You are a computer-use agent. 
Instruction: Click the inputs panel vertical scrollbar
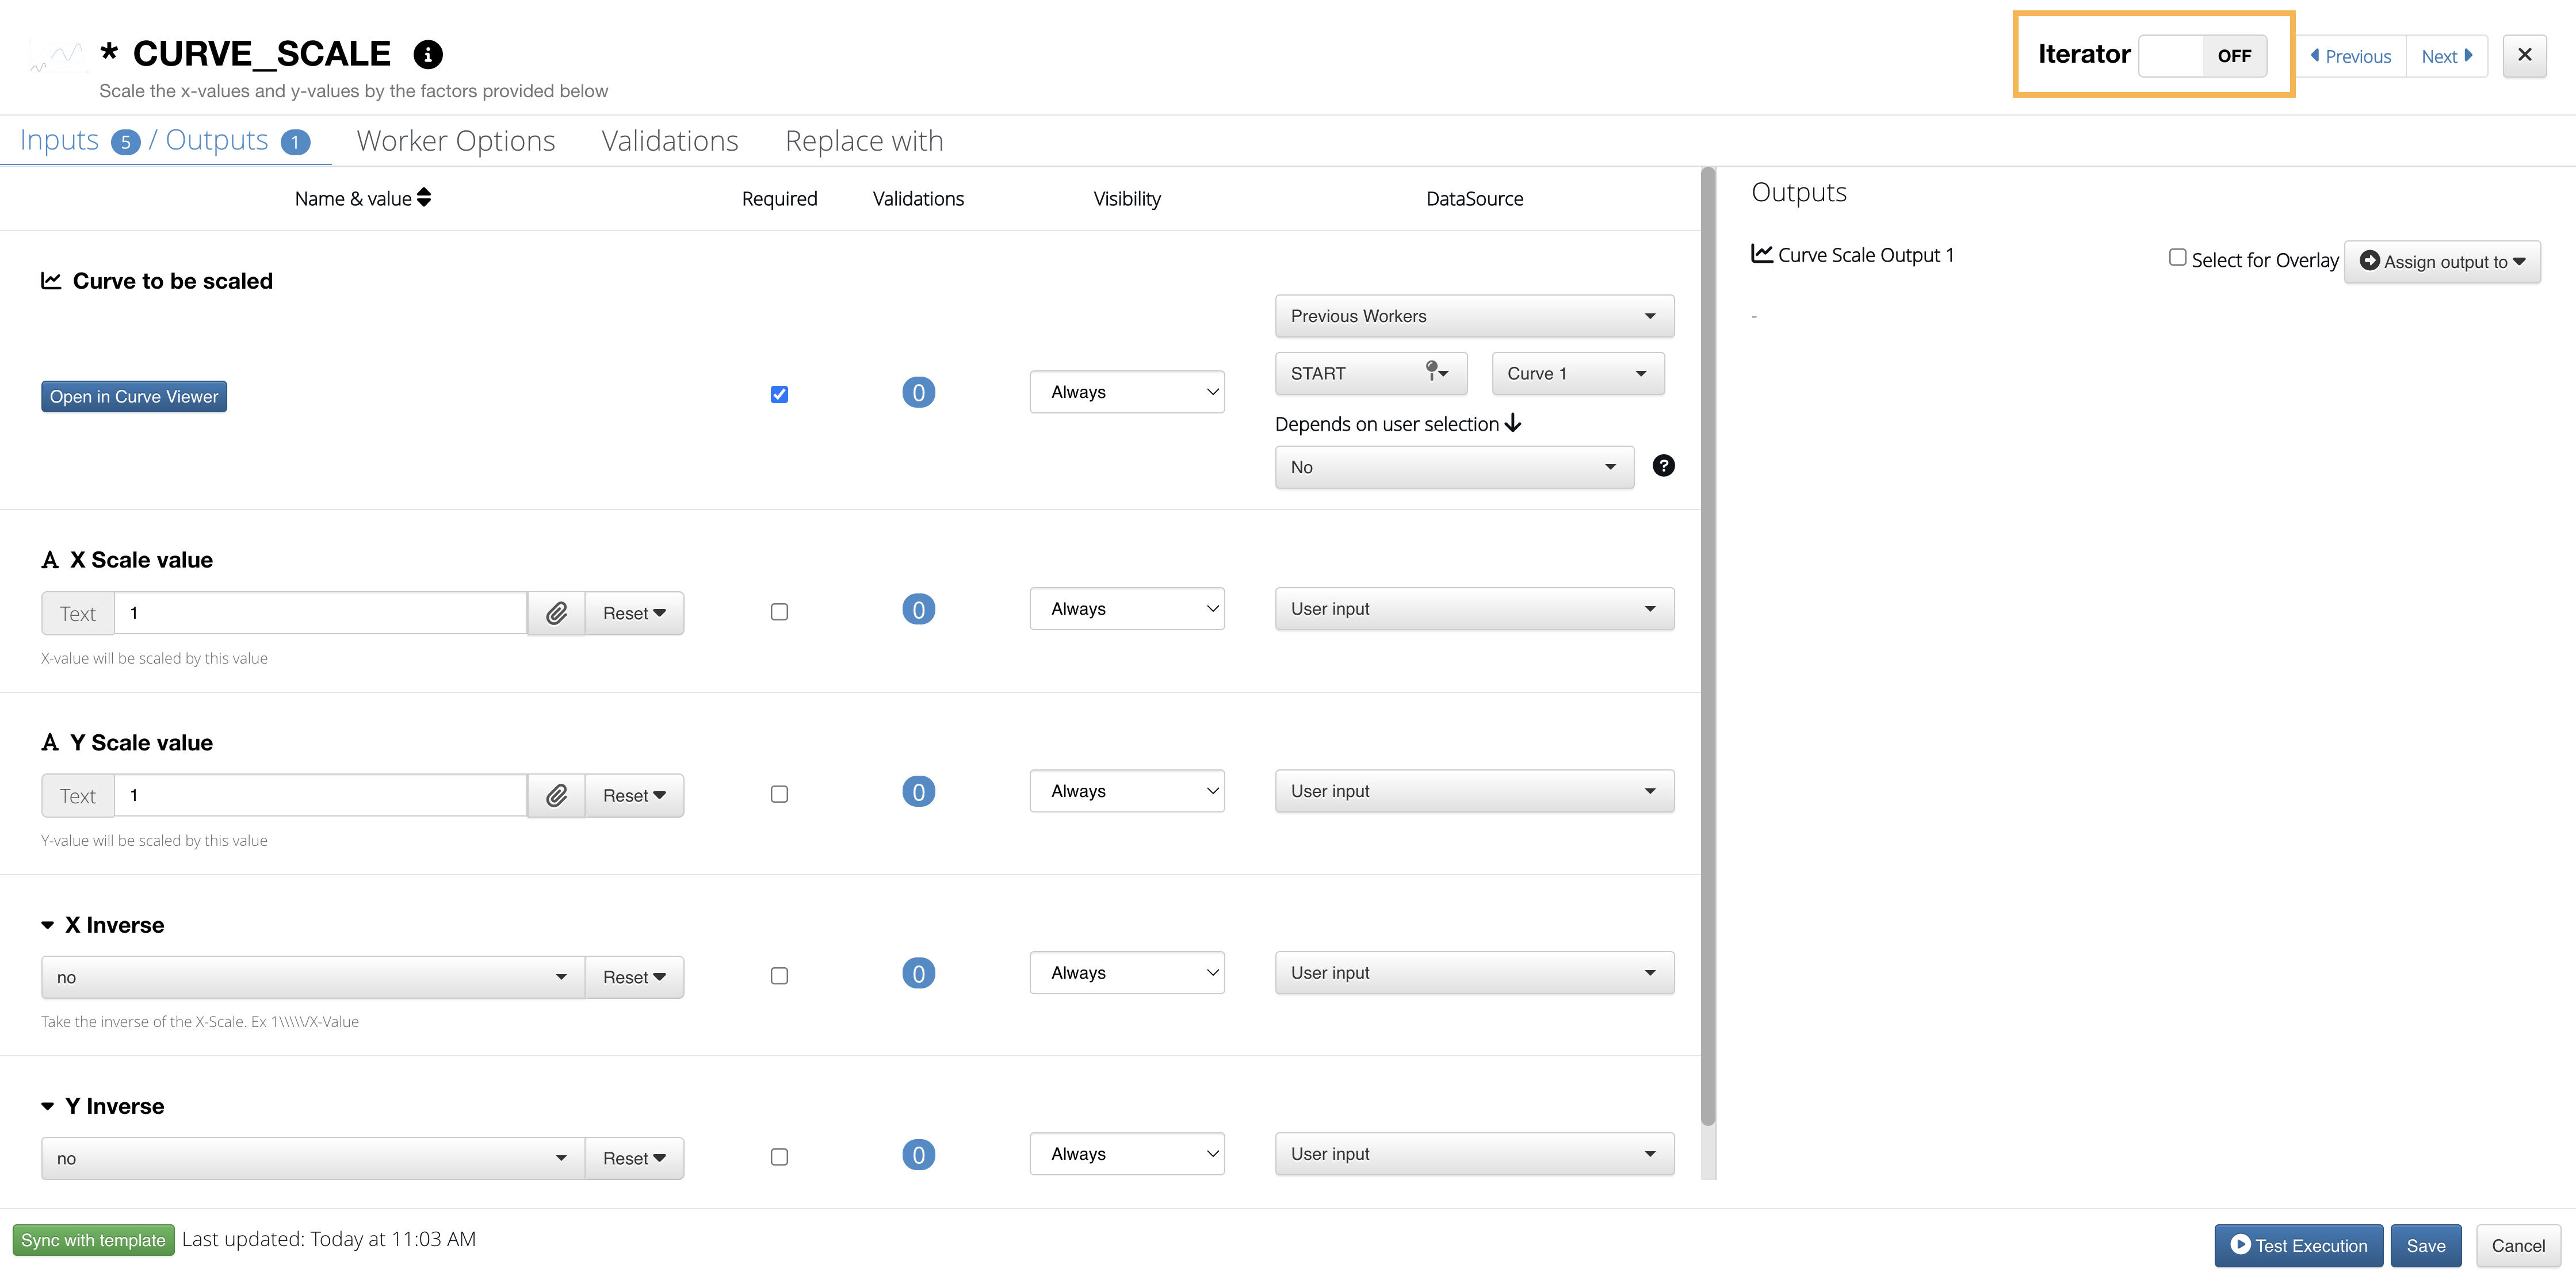[1708, 650]
